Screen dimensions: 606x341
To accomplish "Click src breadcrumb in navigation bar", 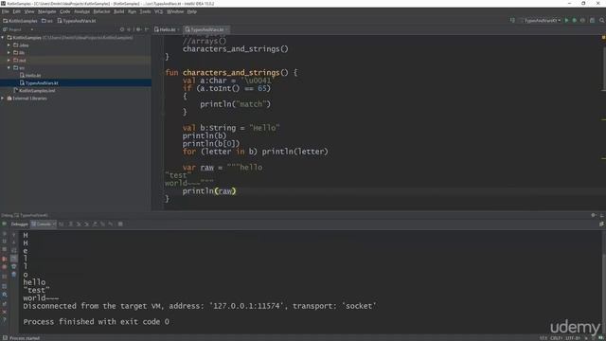I will (47, 21).
